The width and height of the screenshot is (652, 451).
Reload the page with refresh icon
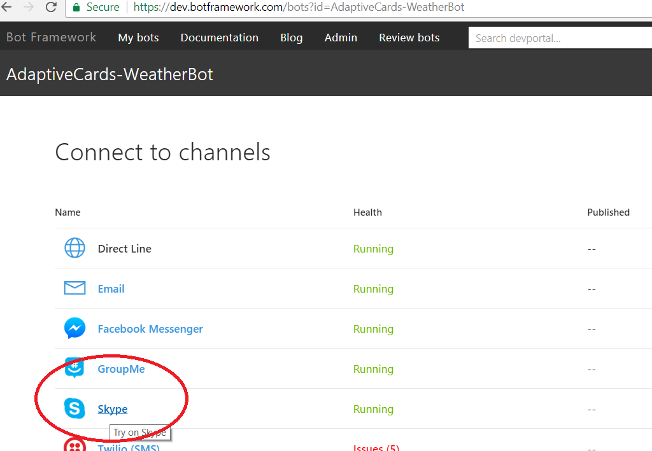tap(51, 6)
